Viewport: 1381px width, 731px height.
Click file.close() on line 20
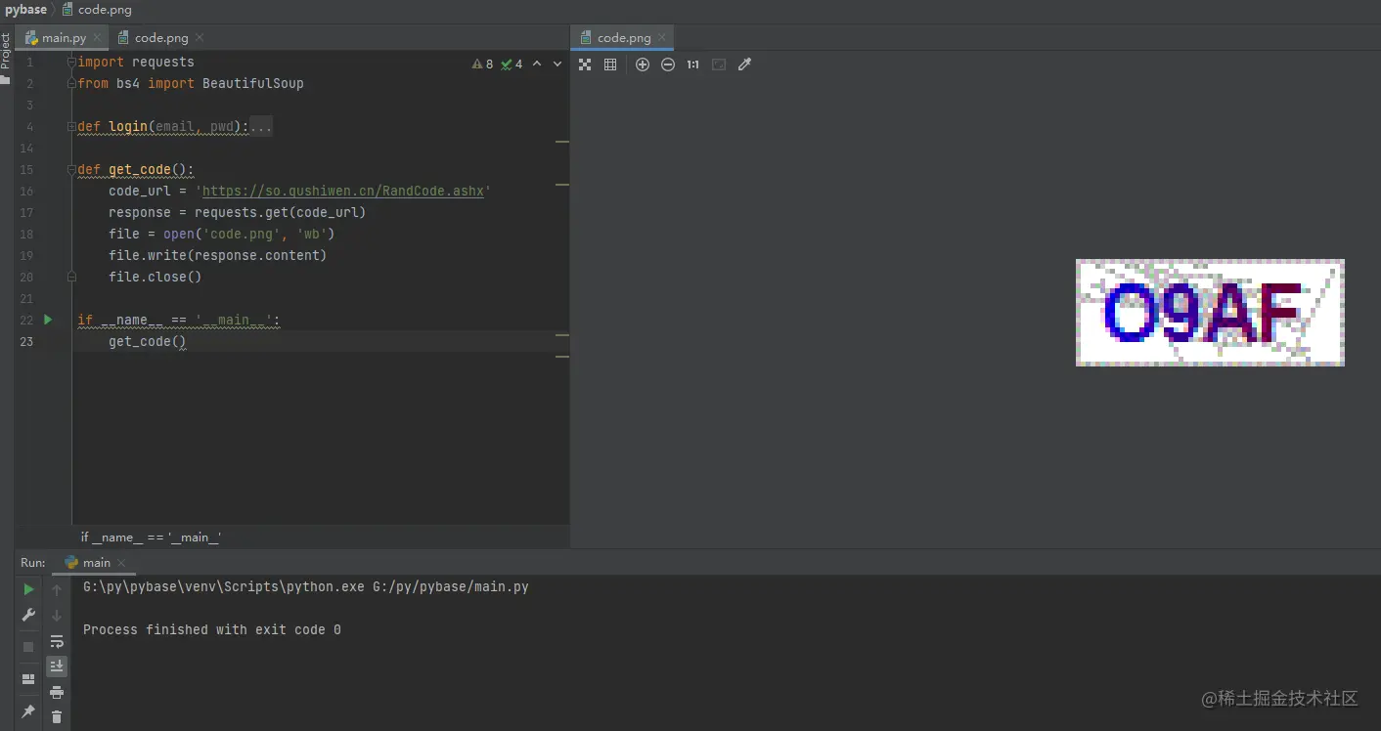155,278
